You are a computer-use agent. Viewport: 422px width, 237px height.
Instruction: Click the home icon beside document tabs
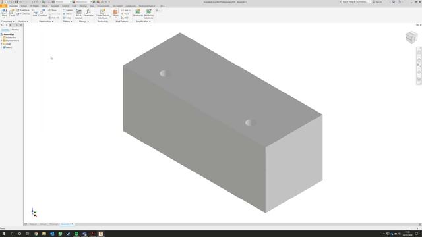pos(26,224)
